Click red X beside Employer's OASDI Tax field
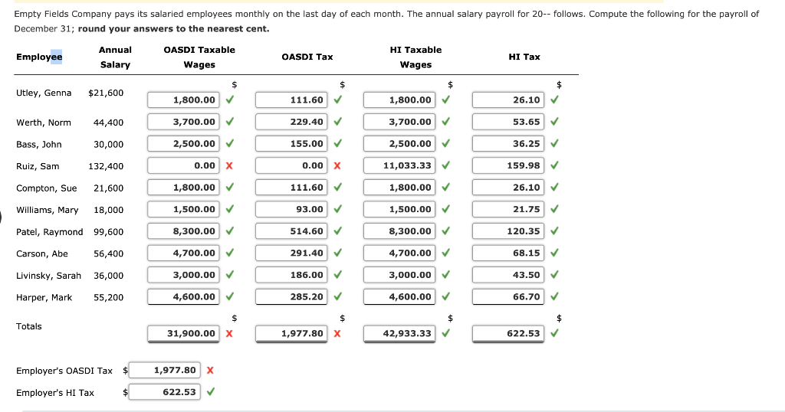 click(x=210, y=371)
